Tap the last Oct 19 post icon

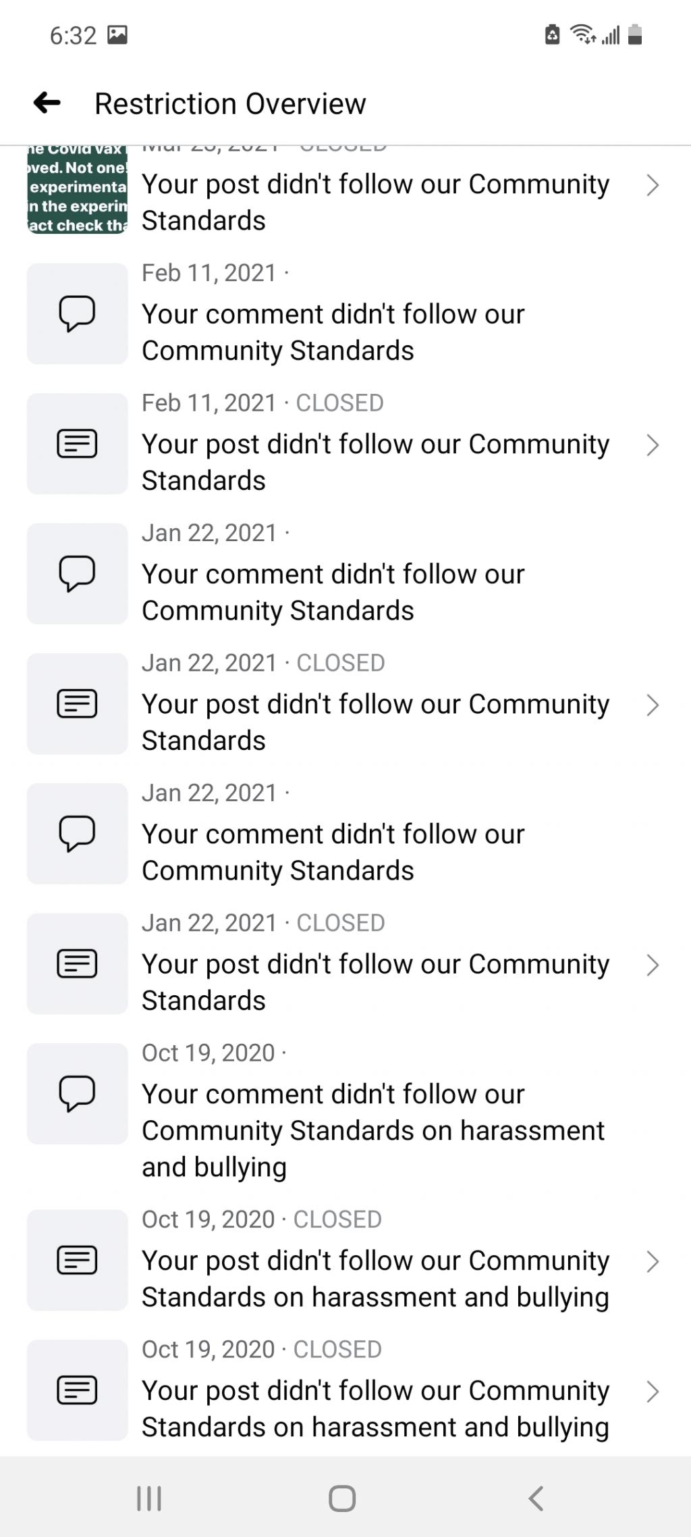tap(77, 1390)
